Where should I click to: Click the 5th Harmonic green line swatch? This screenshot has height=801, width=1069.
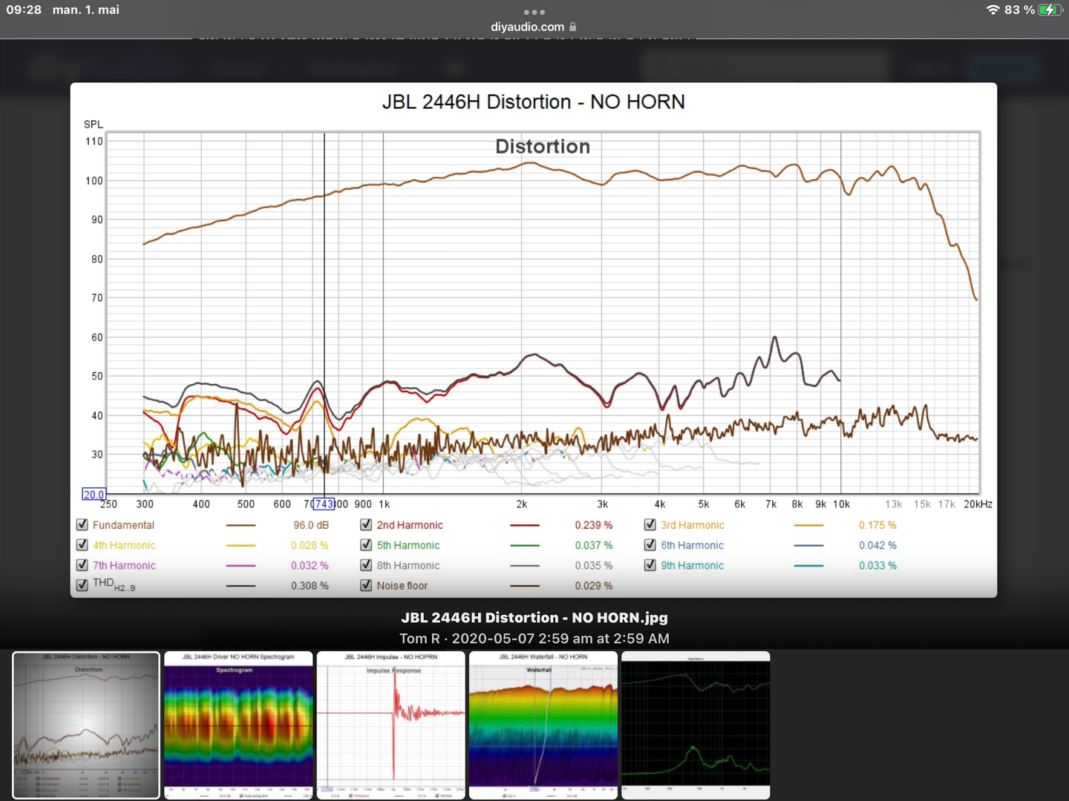(525, 545)
